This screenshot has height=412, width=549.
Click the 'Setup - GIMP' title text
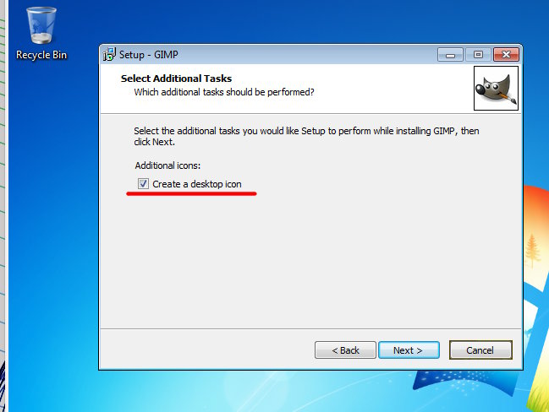pos(148,55)
